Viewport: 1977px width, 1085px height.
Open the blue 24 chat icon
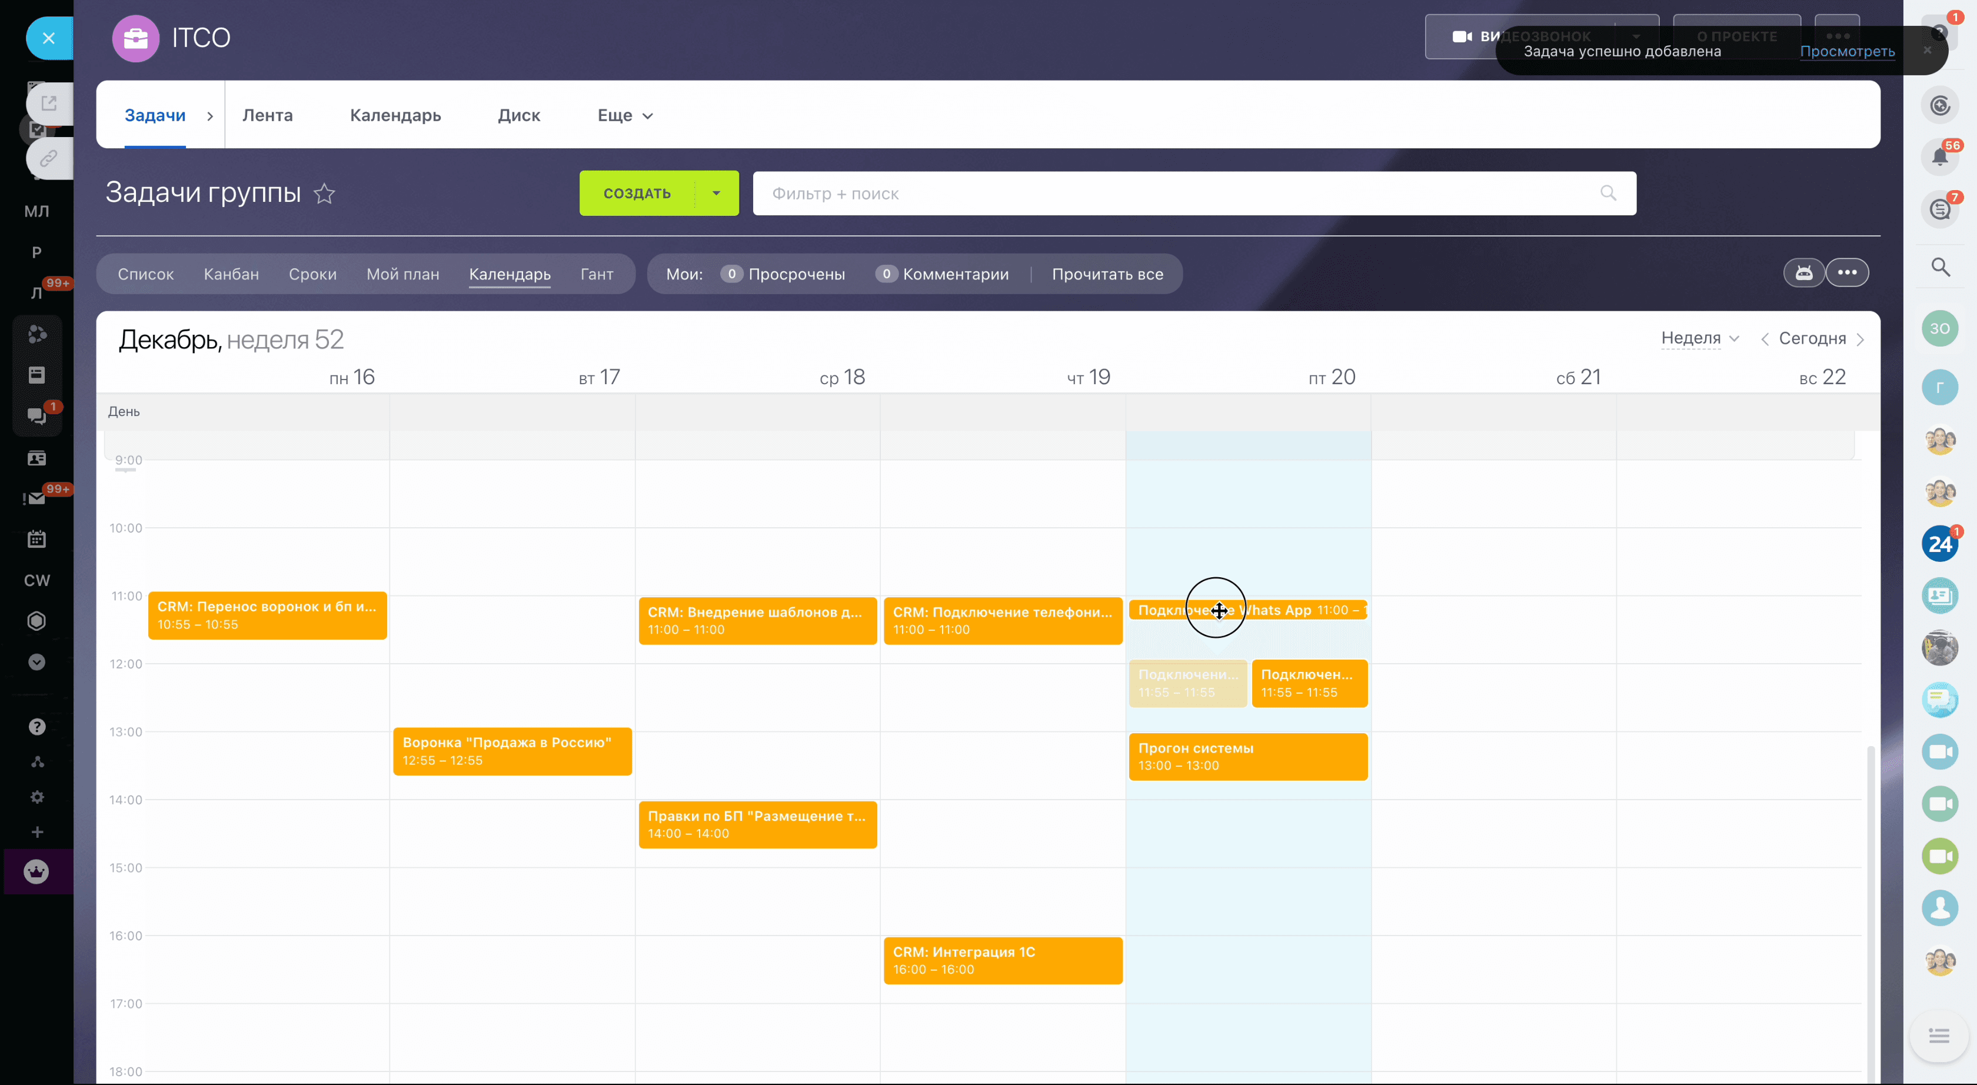point(1939,544)
